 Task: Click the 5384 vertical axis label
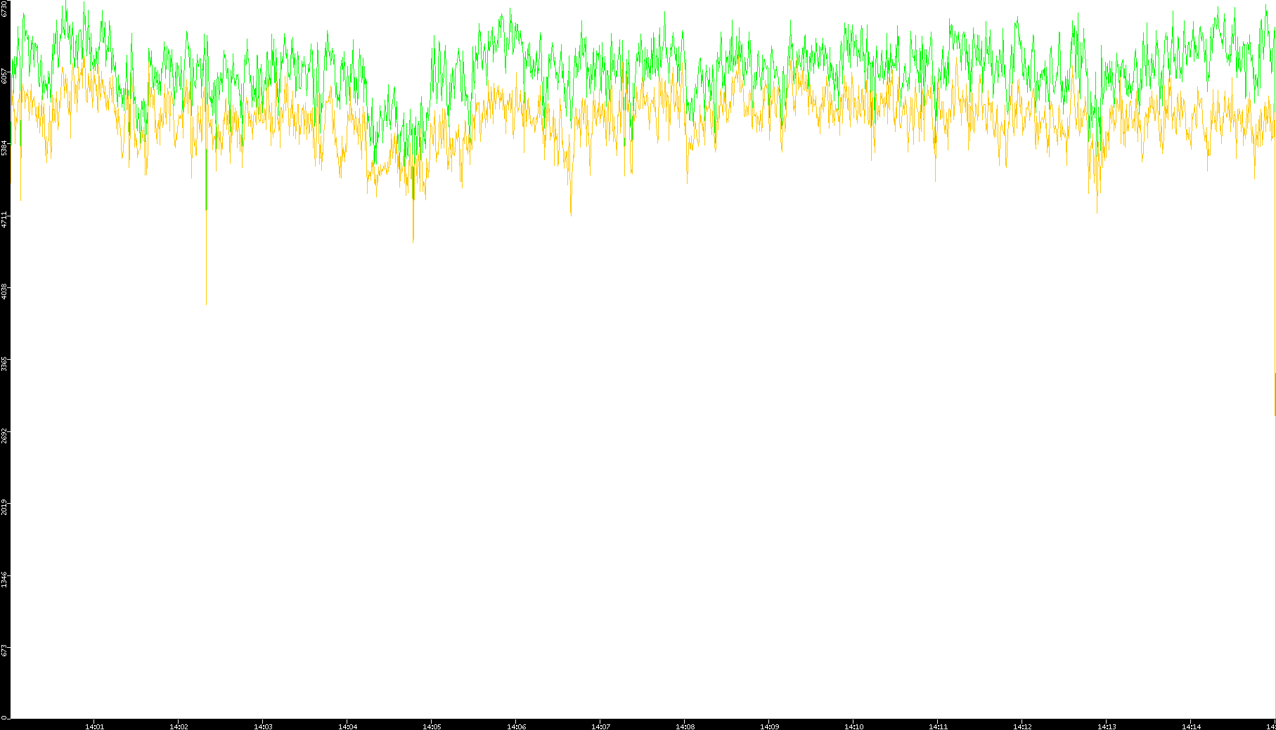point(4,148)
